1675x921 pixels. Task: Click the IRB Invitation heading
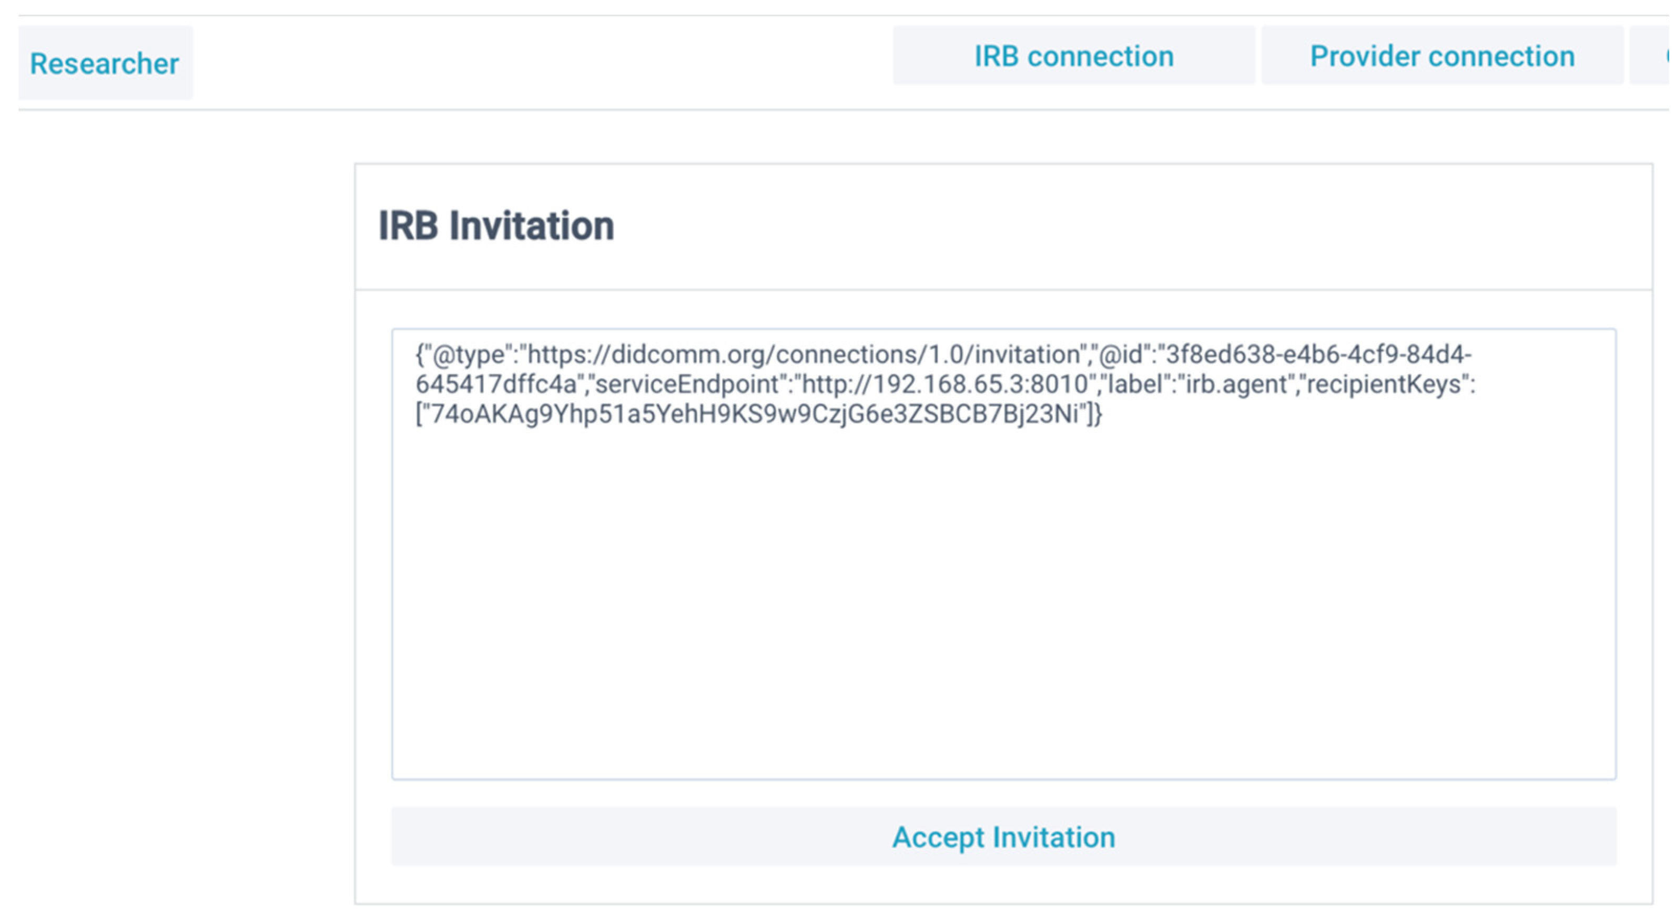pyautogui.click(x=496, y=226)
